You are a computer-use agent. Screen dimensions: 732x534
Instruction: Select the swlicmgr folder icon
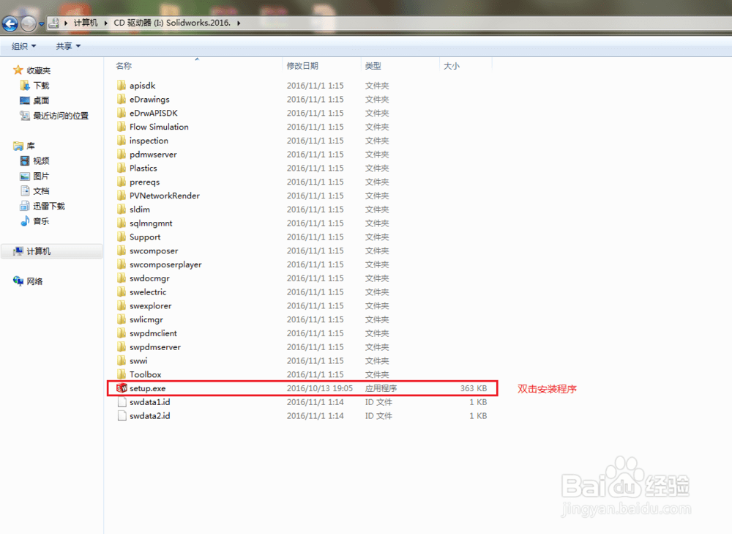click(x=122, y=319)
